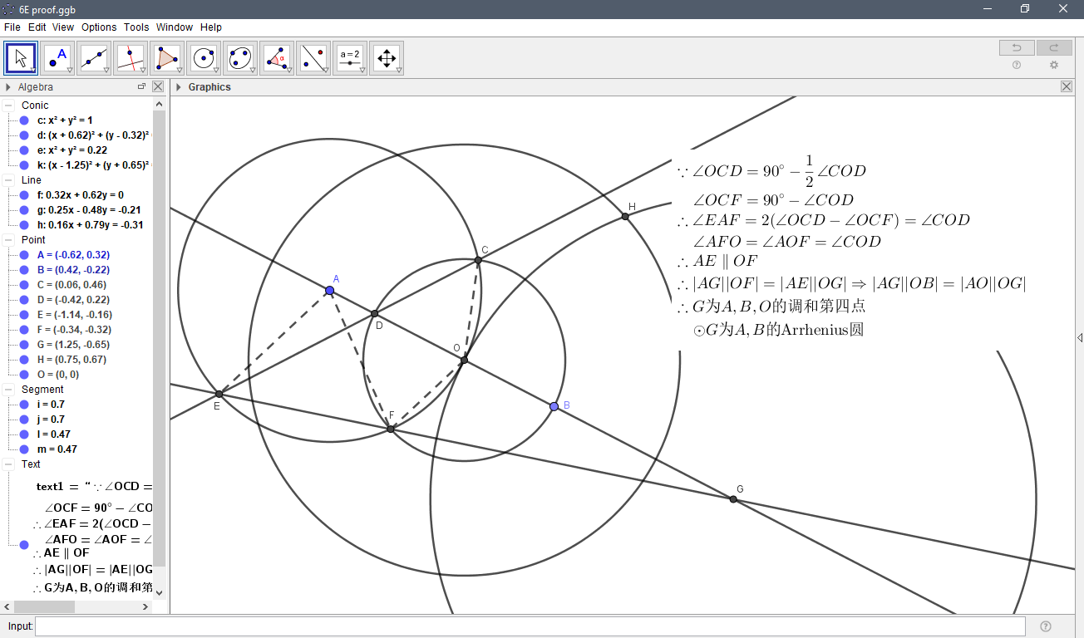
Task: Select the Point tool
Action: pyautogui.click(x=57, y=58)
